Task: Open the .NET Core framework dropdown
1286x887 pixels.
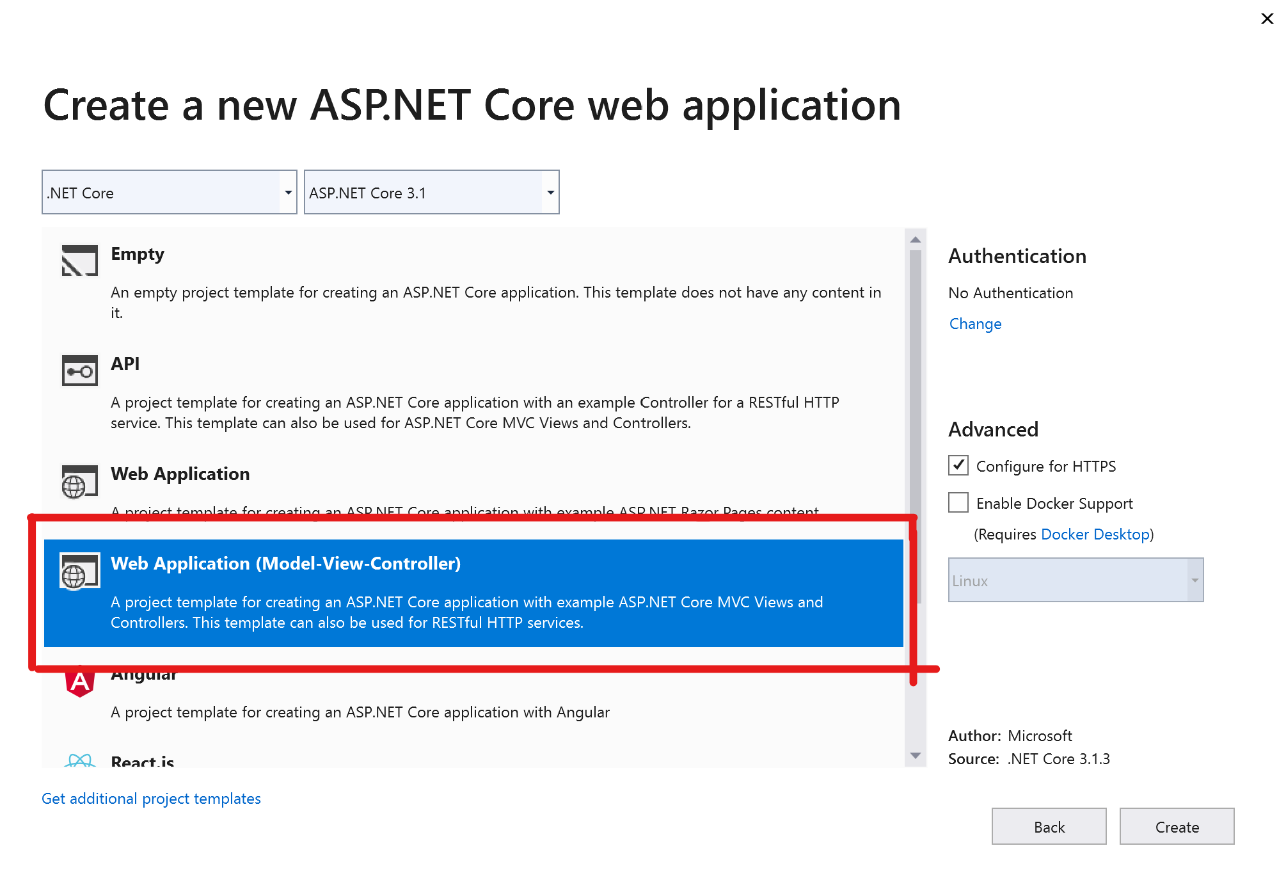Action: pos(170,192)
